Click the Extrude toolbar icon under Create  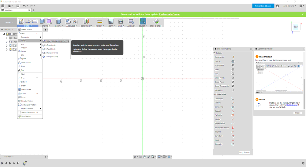(42, 21)
